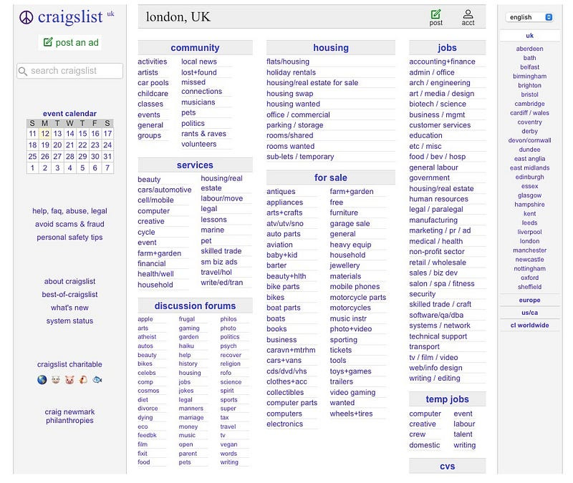This screenshot has width=573, height=483.
Task: Open the community section heading
Action: point(195,48)
